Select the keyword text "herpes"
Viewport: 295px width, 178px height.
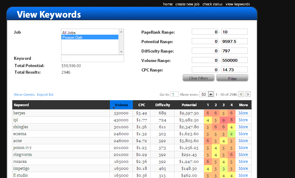click(x=19, y=113)
